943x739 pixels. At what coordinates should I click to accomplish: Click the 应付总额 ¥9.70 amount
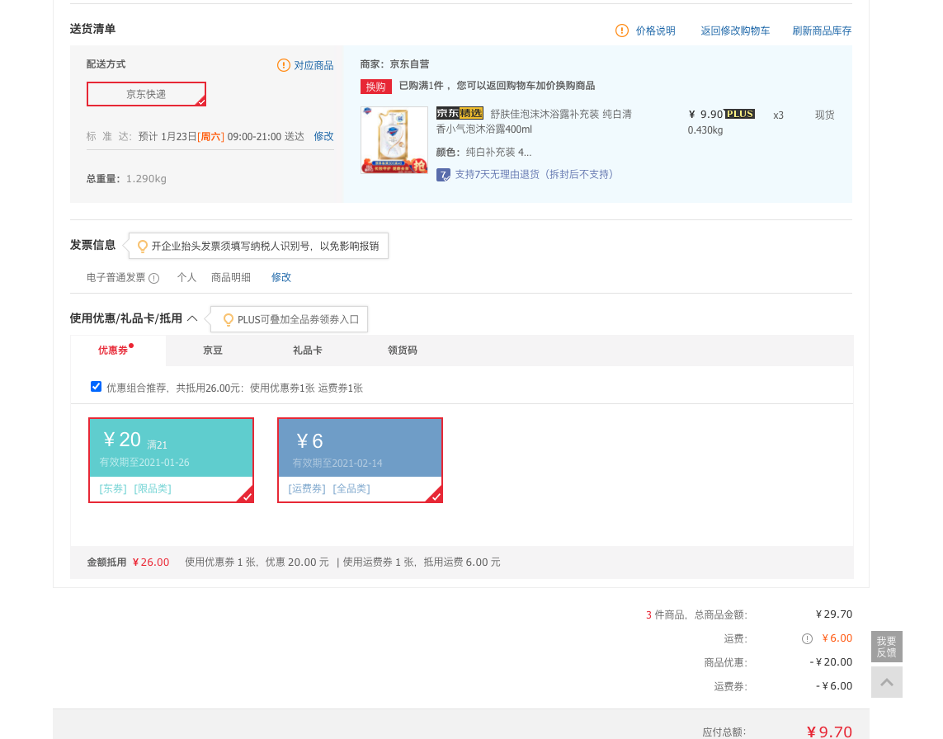tap(828, 732)
